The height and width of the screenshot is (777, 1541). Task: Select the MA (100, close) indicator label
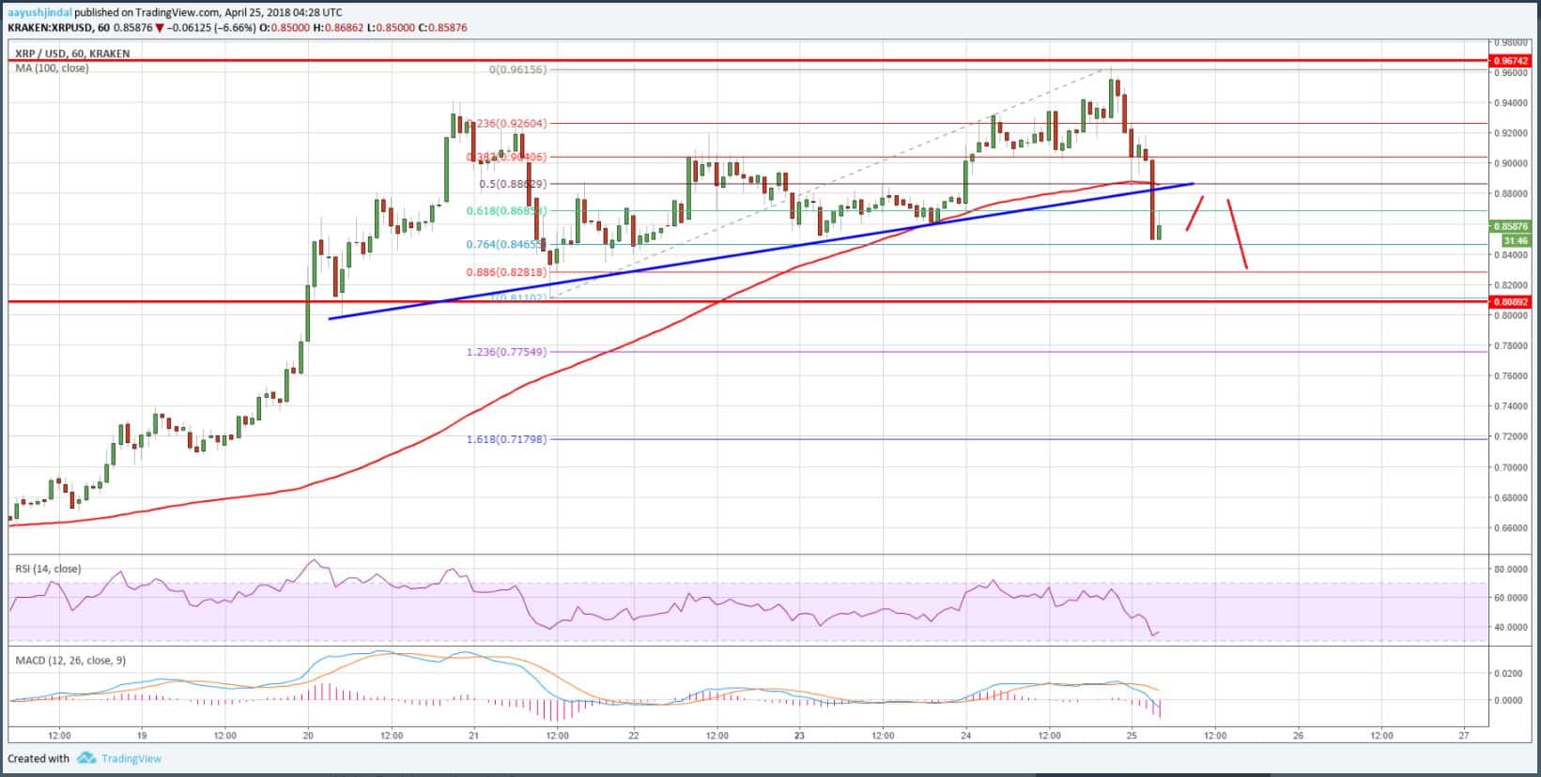coord(52,68)
